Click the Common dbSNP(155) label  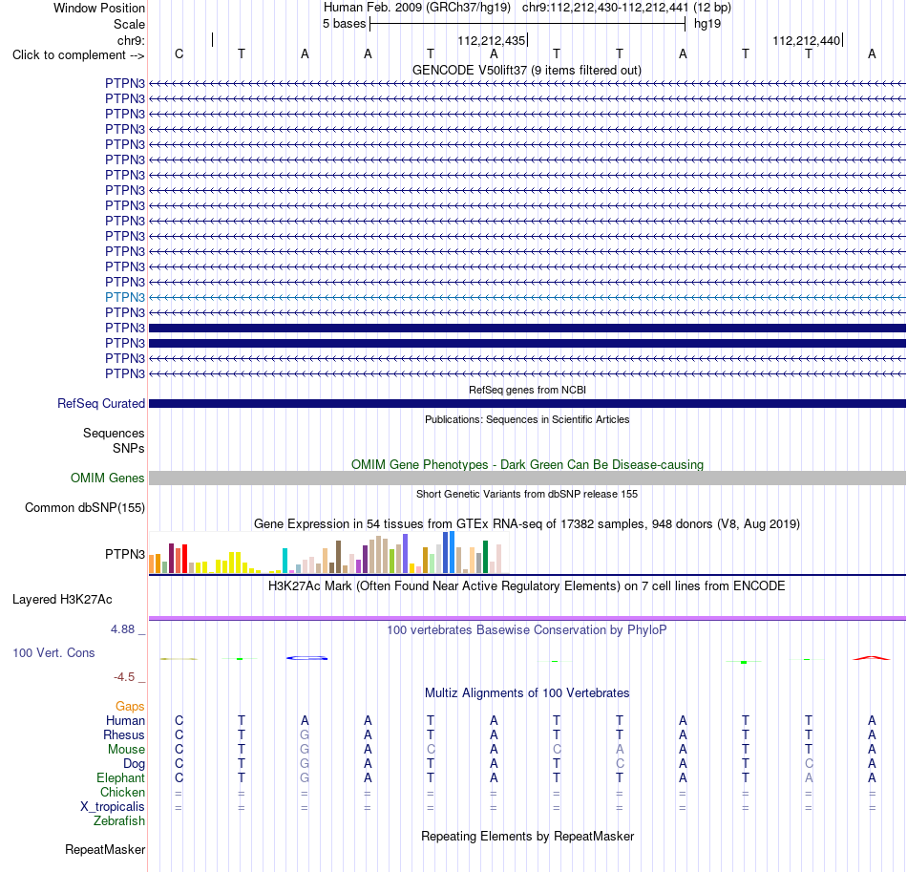coord(85,507)
